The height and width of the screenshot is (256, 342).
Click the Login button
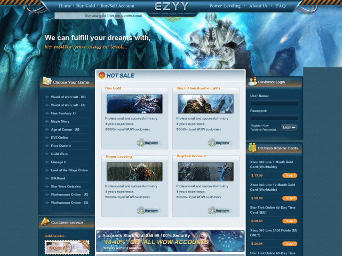289,127
